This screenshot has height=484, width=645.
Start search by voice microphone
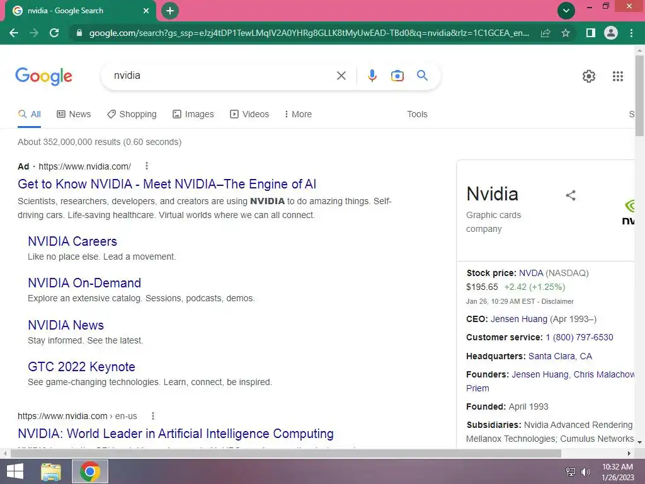[x=372, y=76]
